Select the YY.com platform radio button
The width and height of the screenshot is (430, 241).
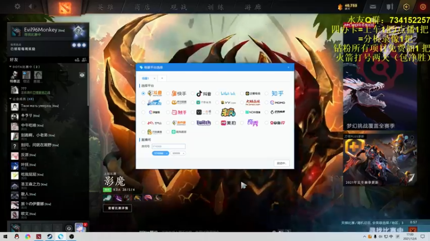pyautogui.click(x=217, y=102)
